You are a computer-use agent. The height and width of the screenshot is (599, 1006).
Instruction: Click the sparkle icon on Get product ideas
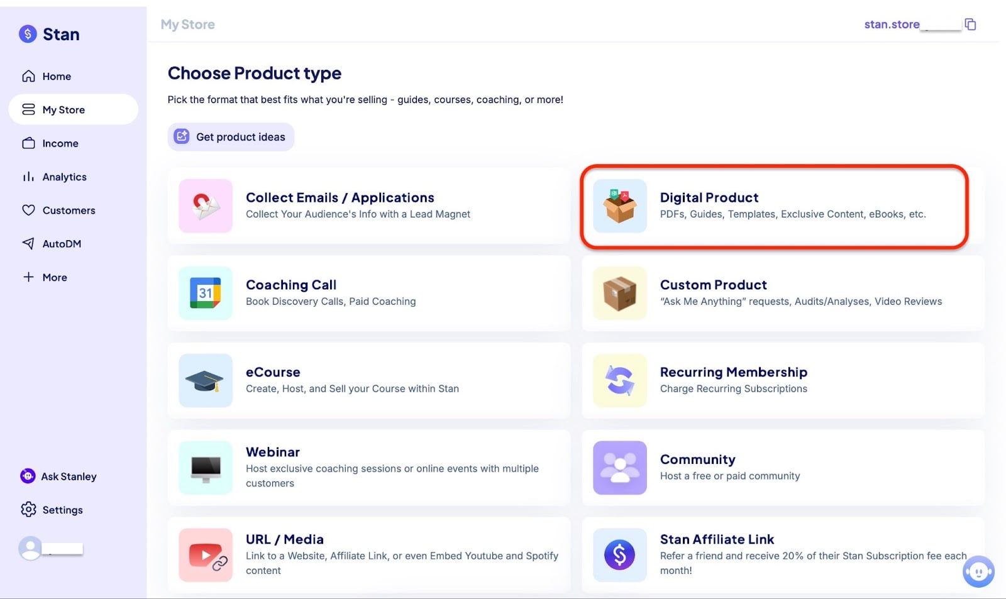[x=182, y=136]
